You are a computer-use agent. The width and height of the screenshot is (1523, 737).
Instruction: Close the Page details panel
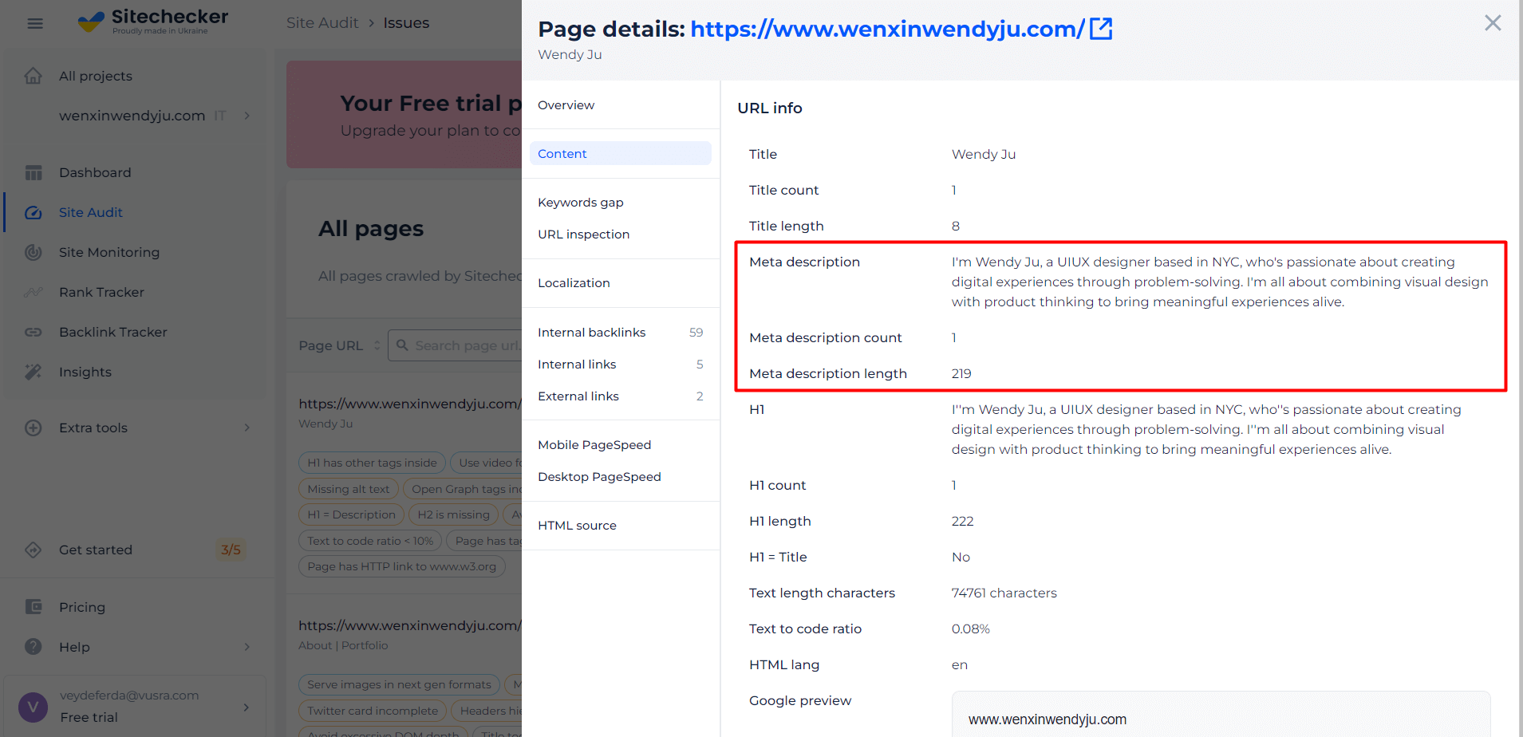coord(1493,23)
